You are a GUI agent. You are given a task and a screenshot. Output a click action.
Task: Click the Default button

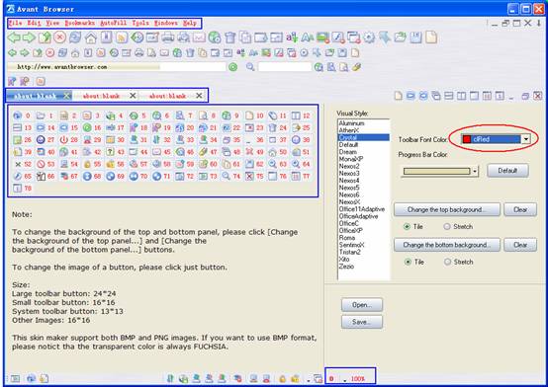point(507,171)
